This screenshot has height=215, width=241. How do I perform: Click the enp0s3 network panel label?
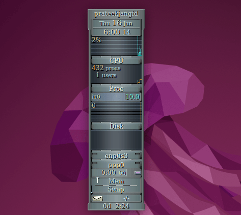click(116, 156)
